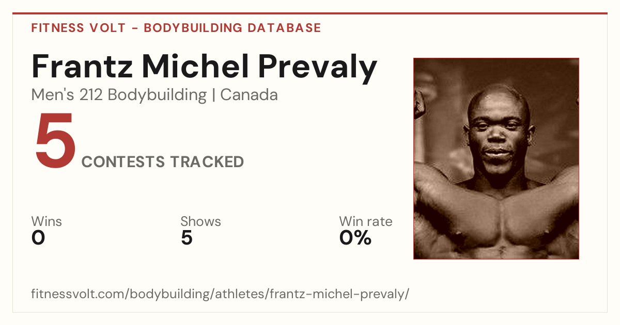
Task: Select the Frantz Michel Prevaly name heading
Action: tap(205, 67)
